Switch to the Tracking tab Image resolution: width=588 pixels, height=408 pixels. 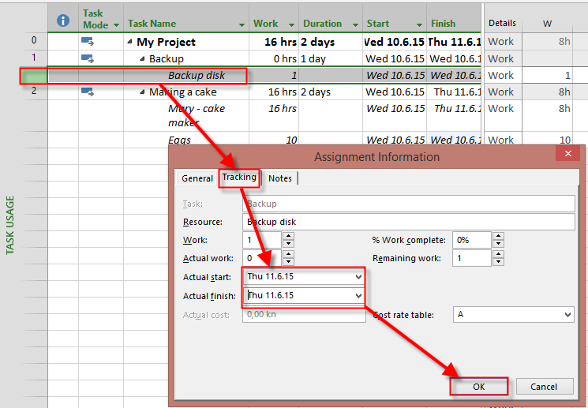click(x=239, y=178)
